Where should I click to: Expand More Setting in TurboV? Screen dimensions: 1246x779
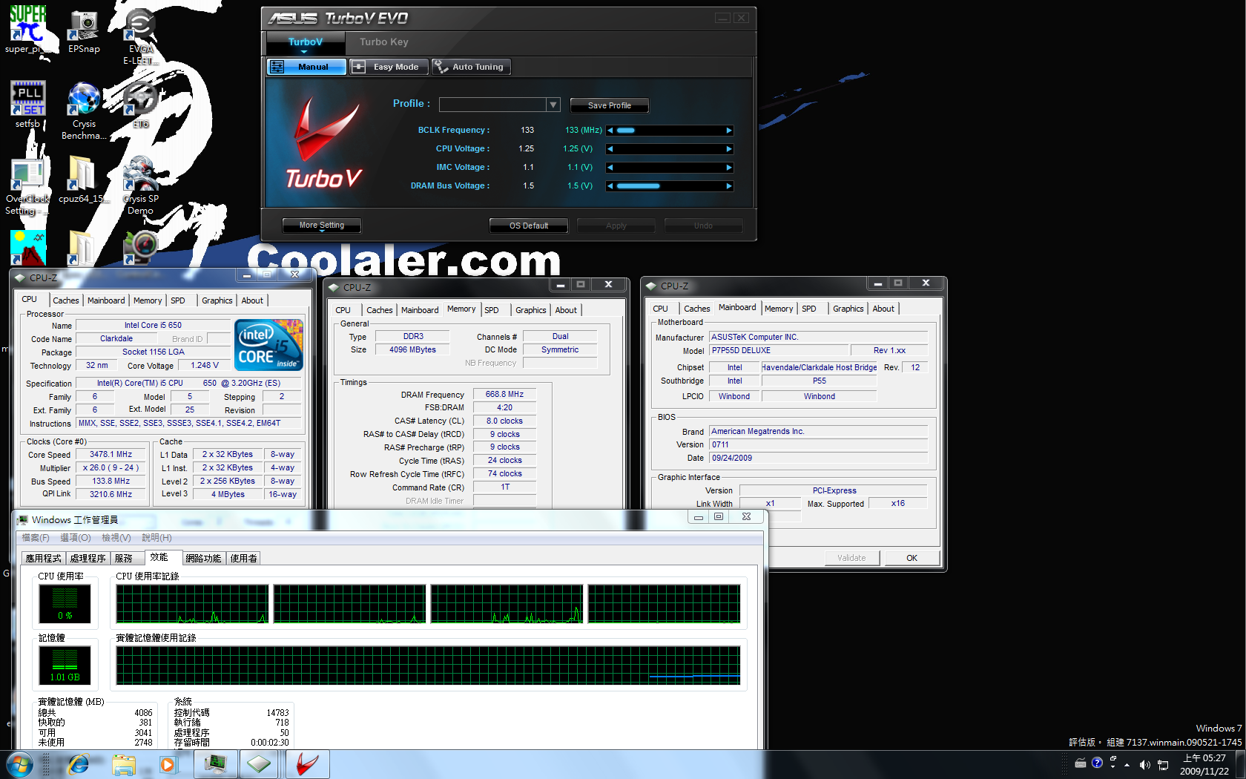pos(322,226)
